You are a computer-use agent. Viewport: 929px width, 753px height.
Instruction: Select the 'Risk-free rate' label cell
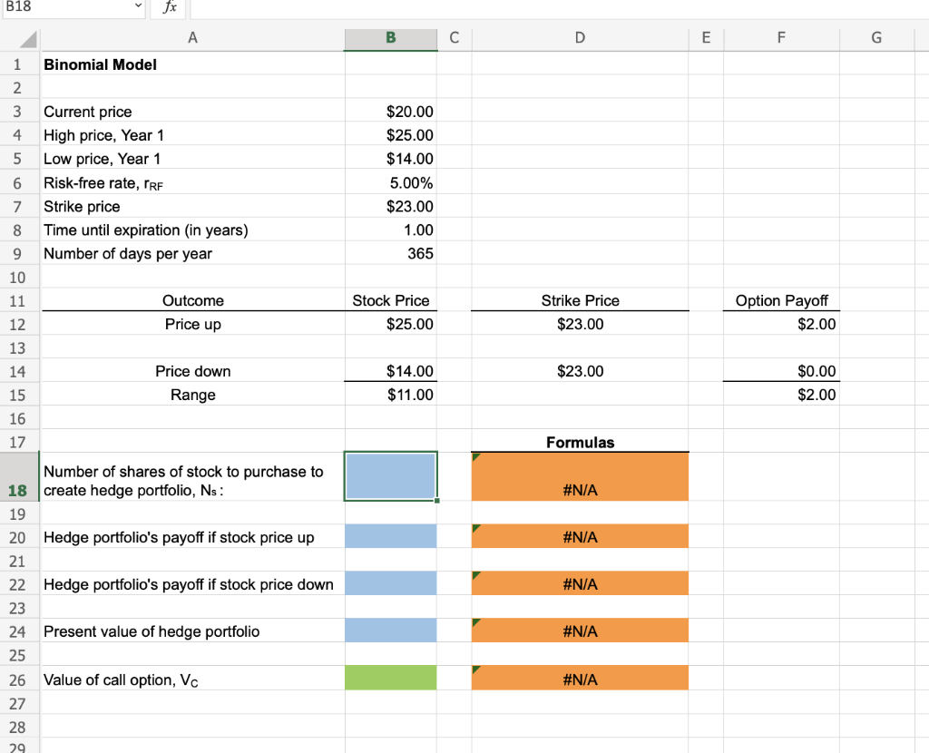tap(192, 182)
